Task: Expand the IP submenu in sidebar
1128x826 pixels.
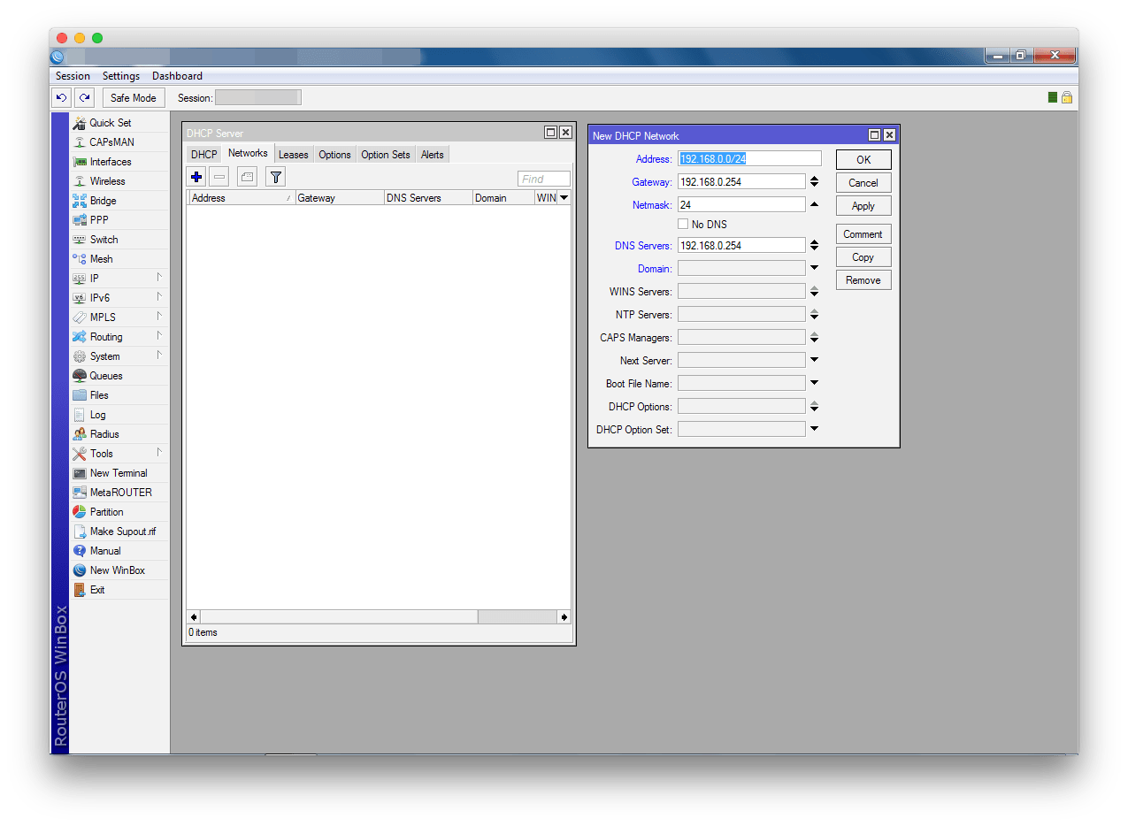Action: pos(94,279)
